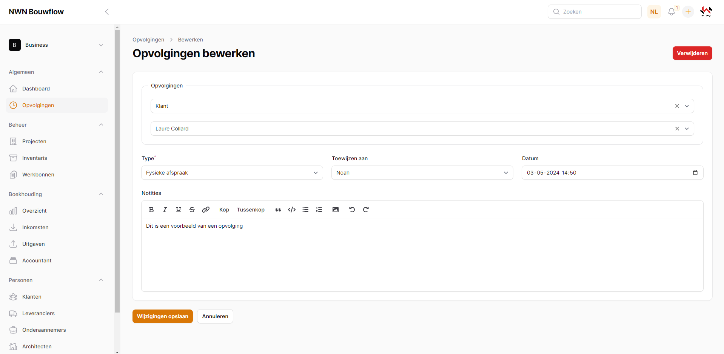Insert blockquote in the notes editor
The width and height of the screenshot is (724, 354).
pos(278,210)
